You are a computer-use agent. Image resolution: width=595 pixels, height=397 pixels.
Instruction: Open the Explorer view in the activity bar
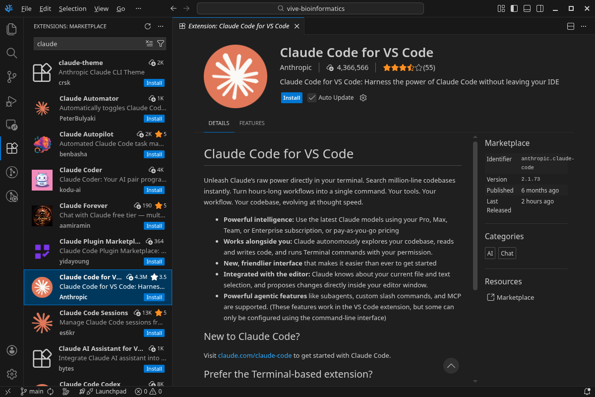(x=12, y=29)
